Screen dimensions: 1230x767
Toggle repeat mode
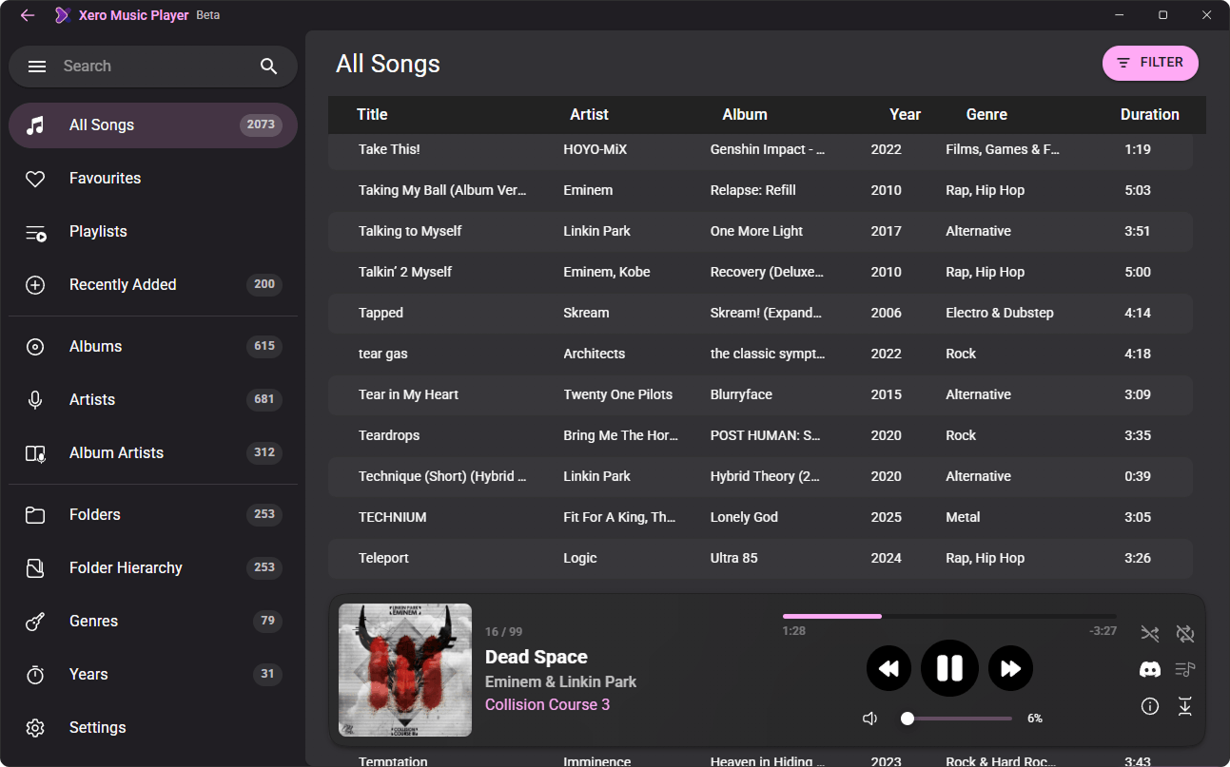click(x=1184, y=634)
